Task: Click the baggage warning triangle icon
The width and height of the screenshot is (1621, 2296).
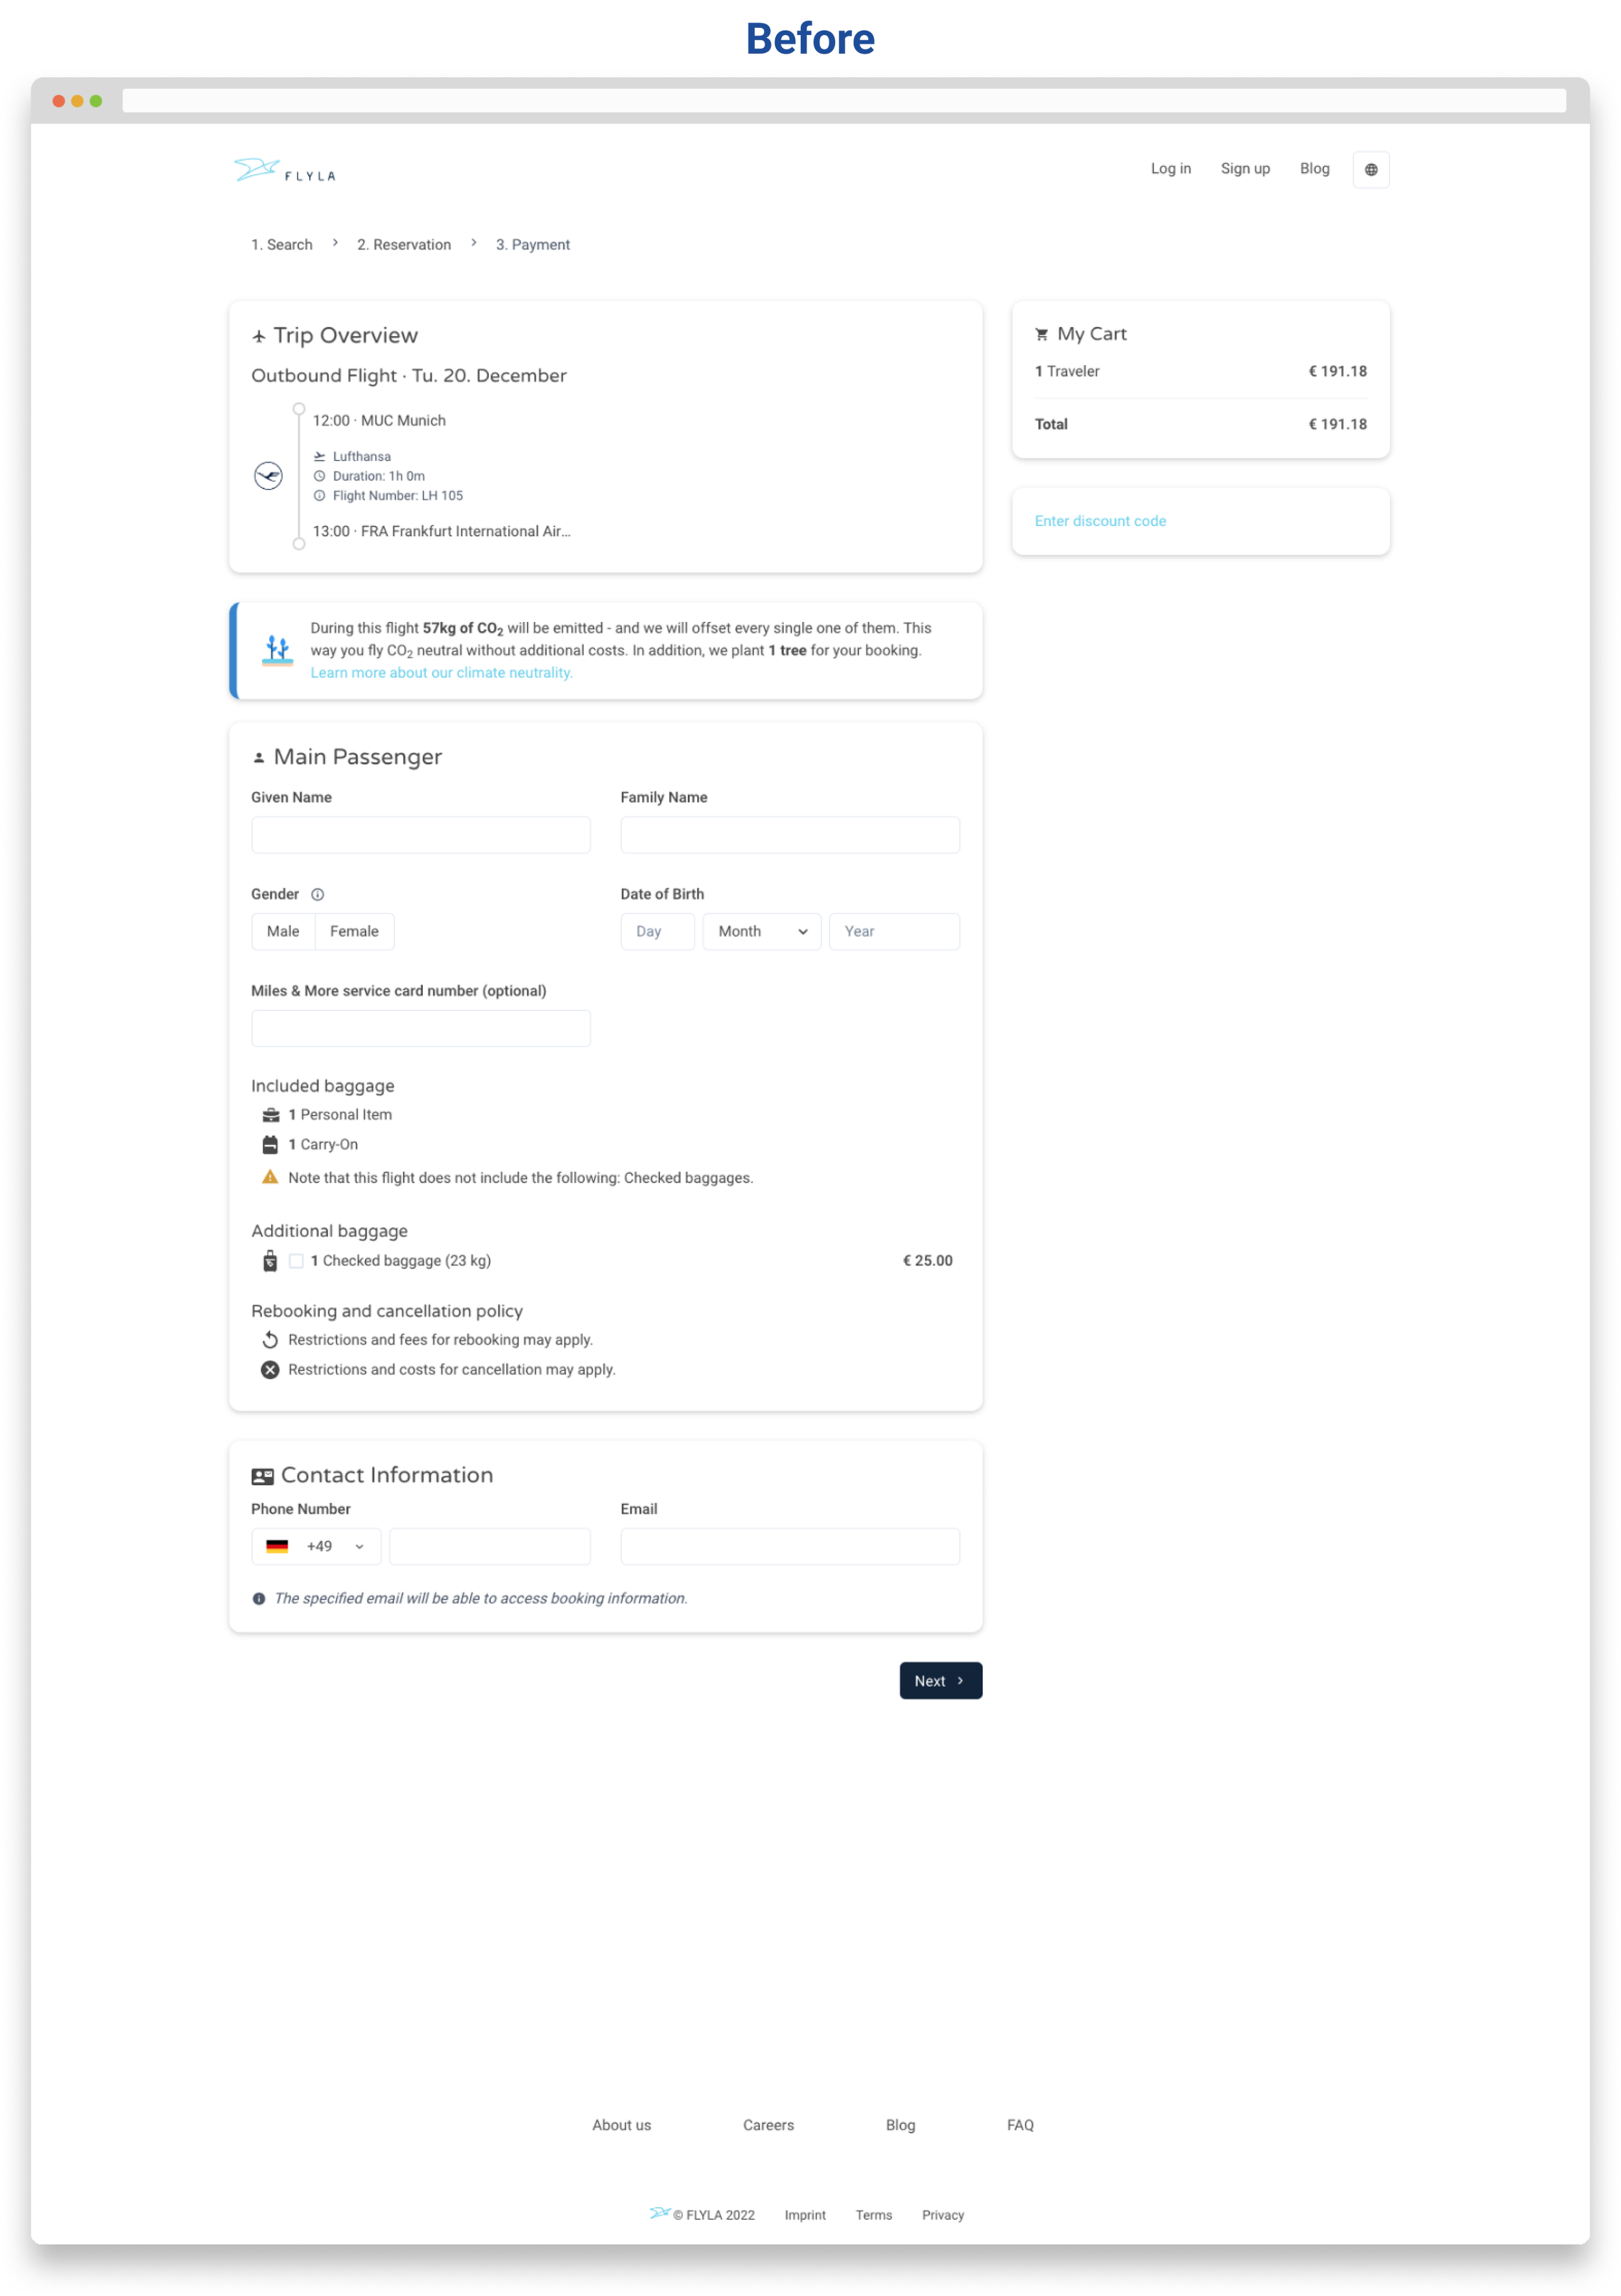Action: 270,1178
